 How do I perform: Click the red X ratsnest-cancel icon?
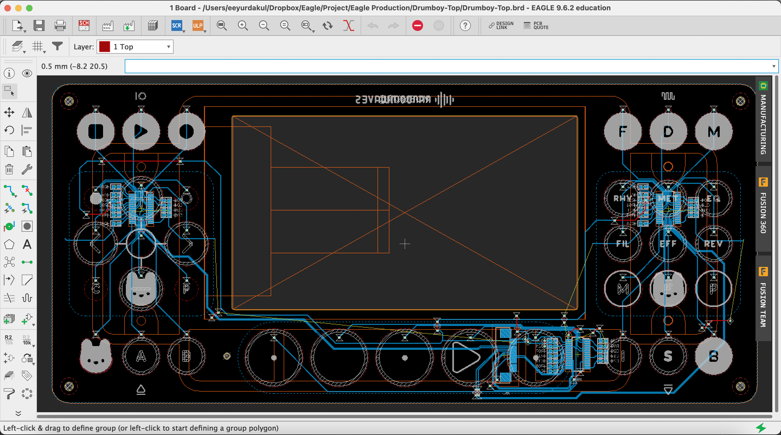tap(349, 26)
